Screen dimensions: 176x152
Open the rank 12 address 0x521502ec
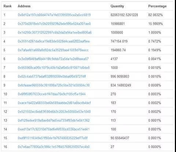pyautogui.click(x=54, y=112)
